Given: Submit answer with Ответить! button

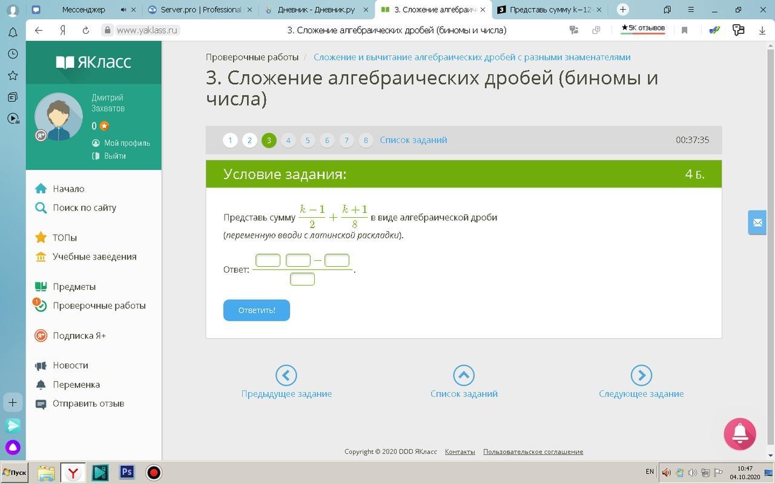Looking at the screenshot, I should pyautogui.click(x=256, y=310).
